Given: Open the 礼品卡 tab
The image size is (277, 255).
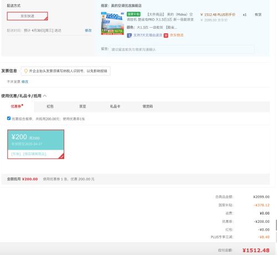Looking at the screenshot, I should pyautogui.click(x=115, y=106).
